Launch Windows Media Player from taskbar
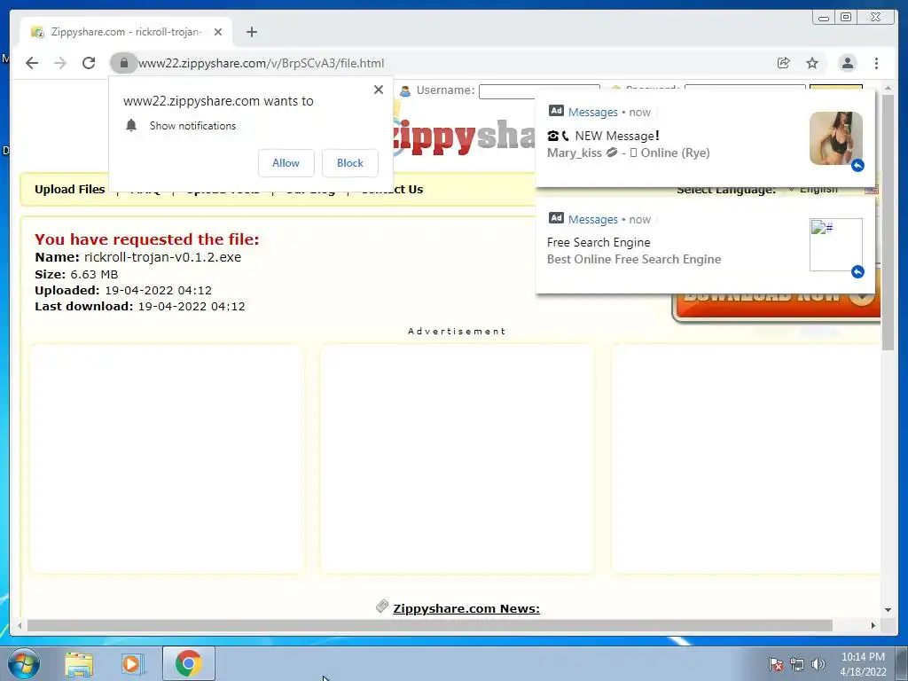Screen dimensions: 908x681 [133, 664]
